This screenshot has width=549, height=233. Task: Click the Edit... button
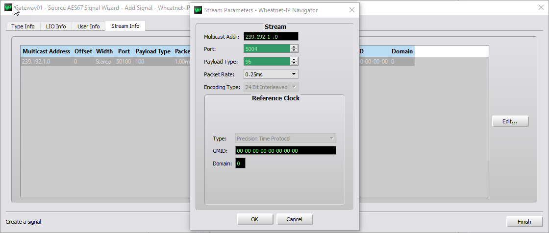click(x=510, y=121)
